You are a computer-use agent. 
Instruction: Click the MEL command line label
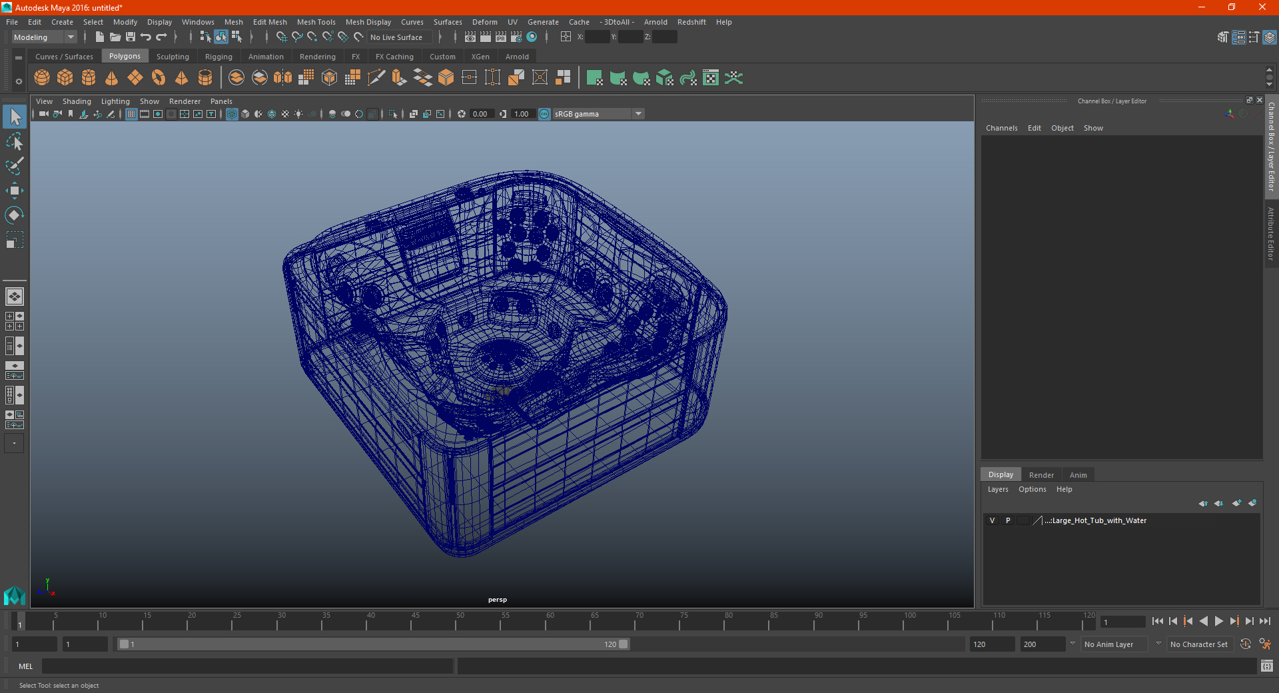(x=25, y=666)
